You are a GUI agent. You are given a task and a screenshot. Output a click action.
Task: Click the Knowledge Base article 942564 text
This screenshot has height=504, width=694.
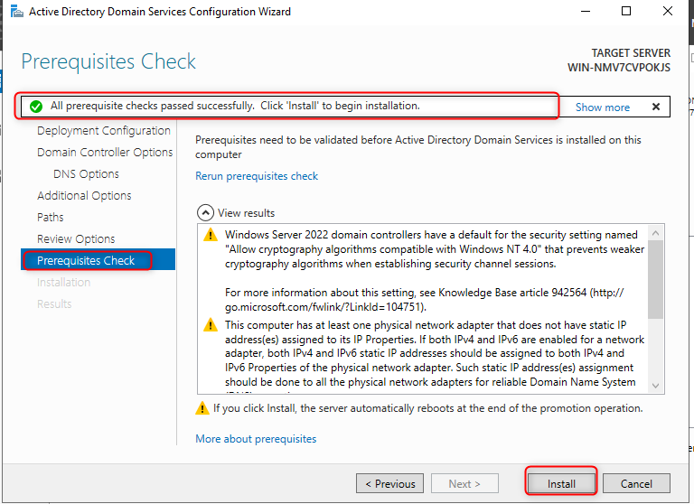click(x=512, y=293)
